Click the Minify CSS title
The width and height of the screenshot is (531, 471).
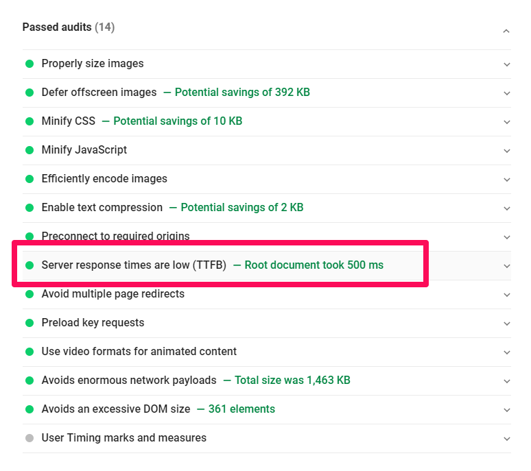(69, 121)
